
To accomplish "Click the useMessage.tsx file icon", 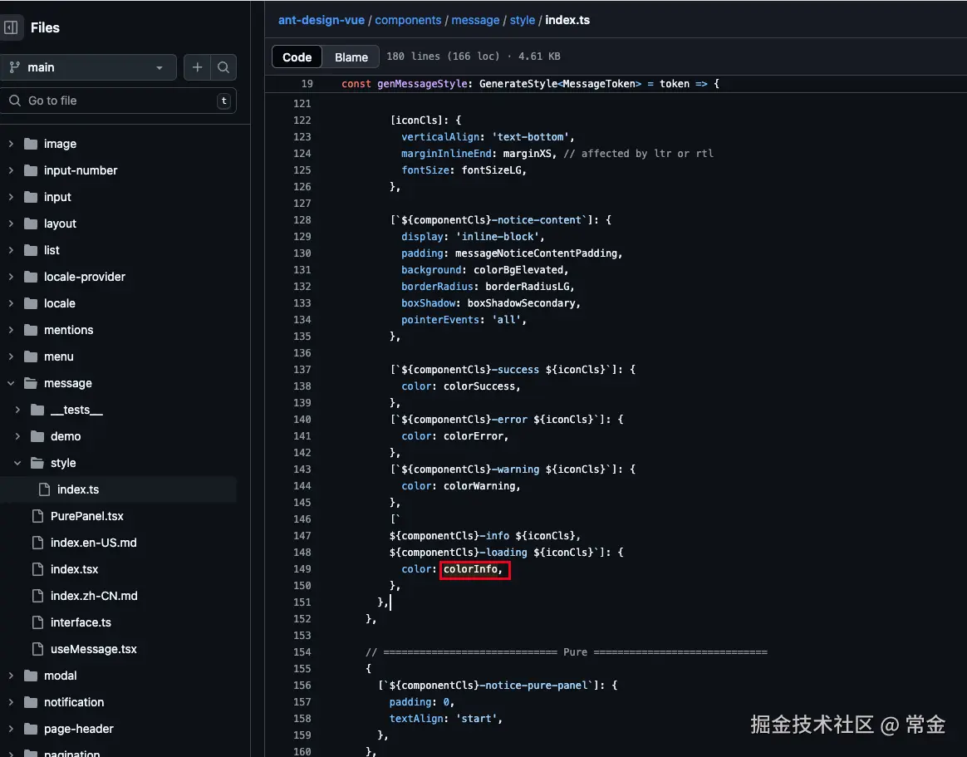I will 37,649.
